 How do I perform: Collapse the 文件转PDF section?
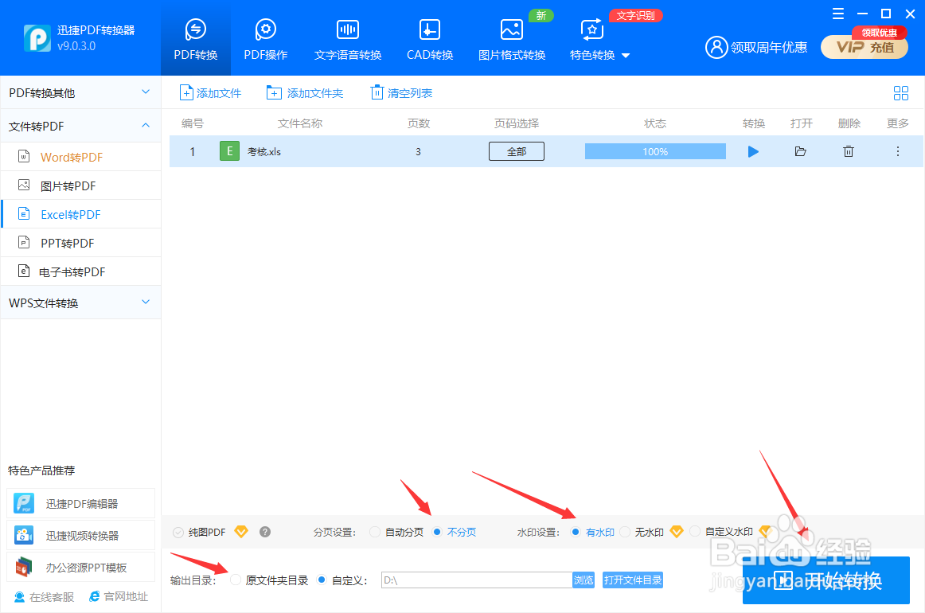(x=80, y=125)
